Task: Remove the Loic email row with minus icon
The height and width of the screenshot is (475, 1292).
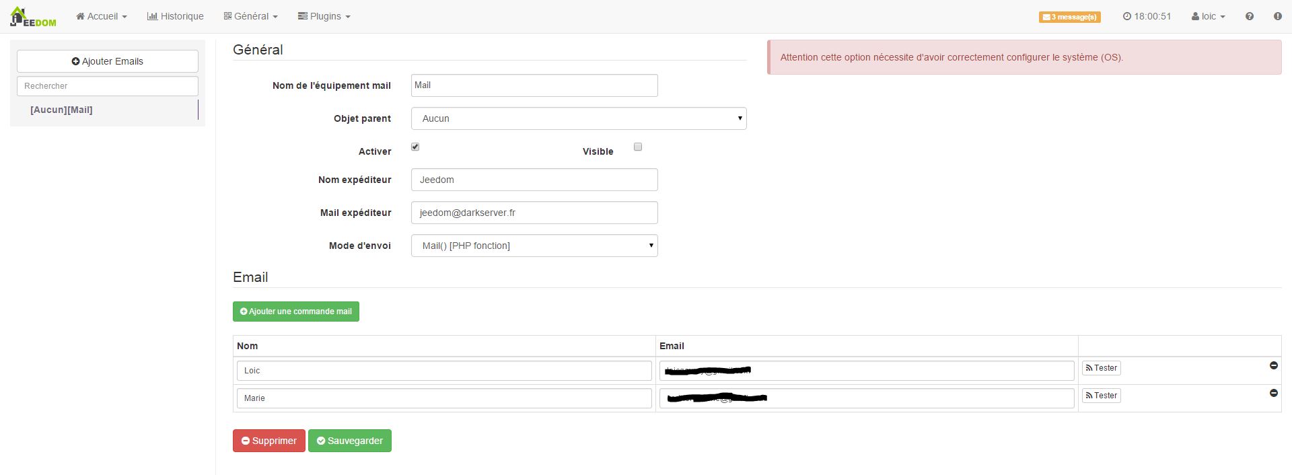Action: pyautogui.click(x=1273, y=365)
